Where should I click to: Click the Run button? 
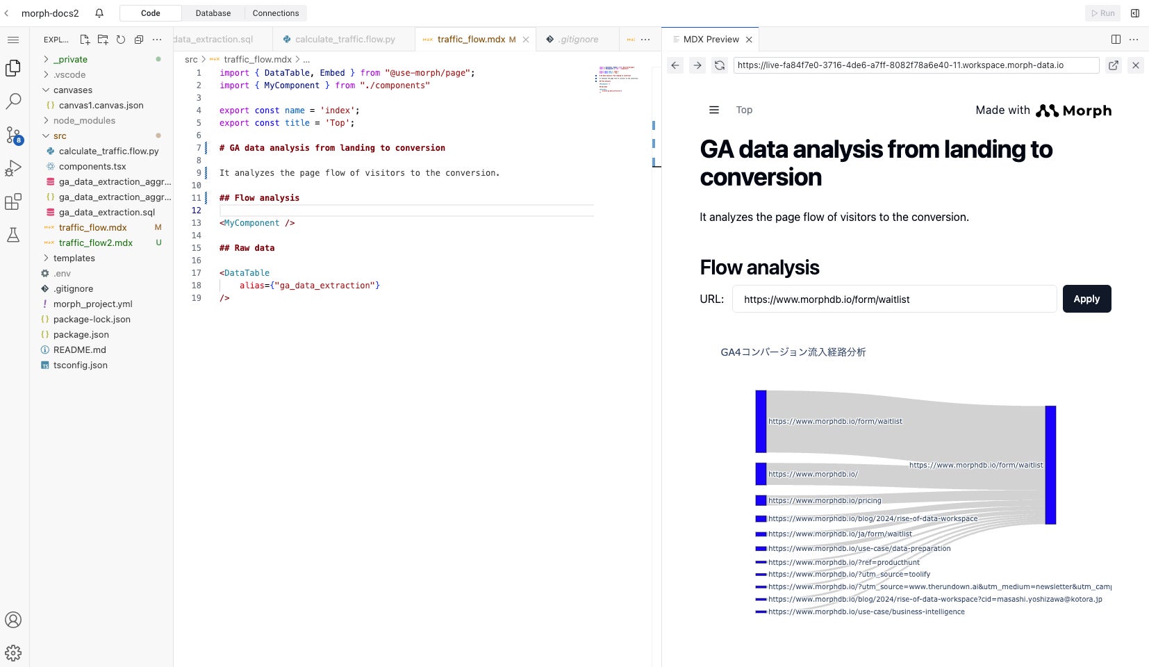(x=1102, y=13)
